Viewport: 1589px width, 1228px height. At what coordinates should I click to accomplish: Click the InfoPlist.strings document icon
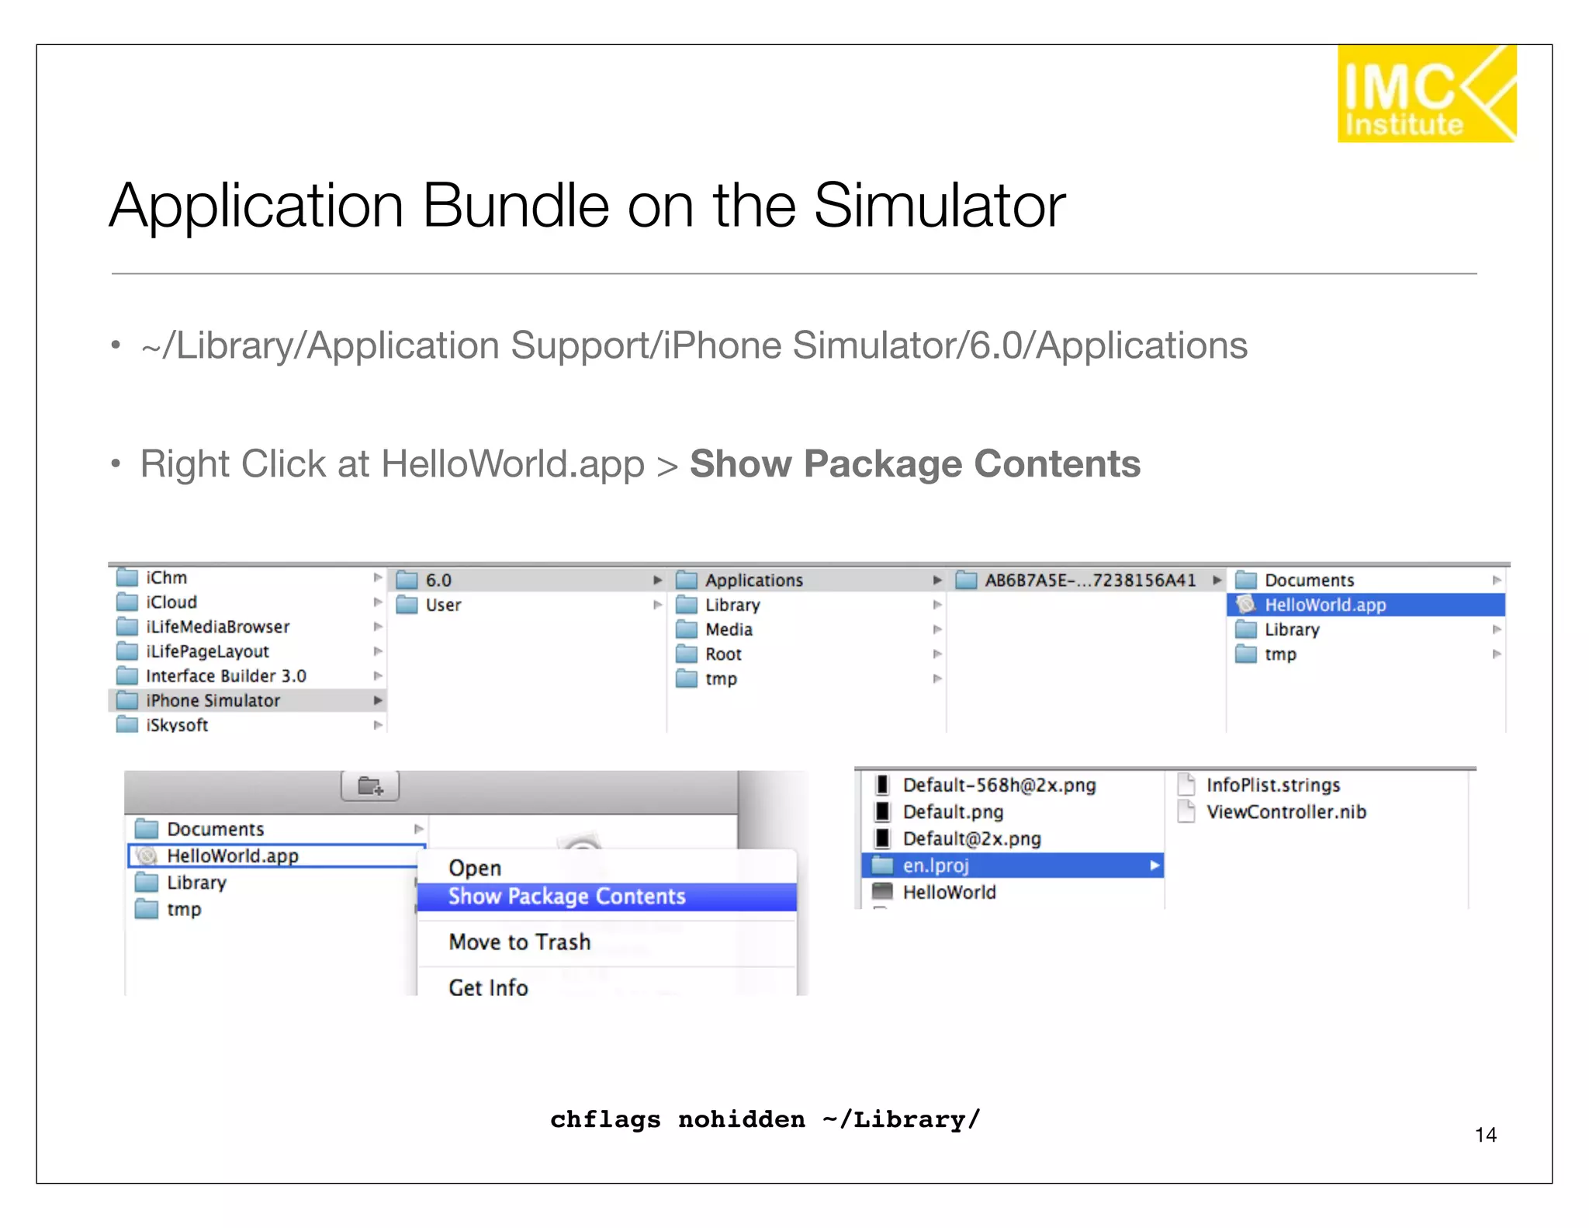tap(1186, 785)
